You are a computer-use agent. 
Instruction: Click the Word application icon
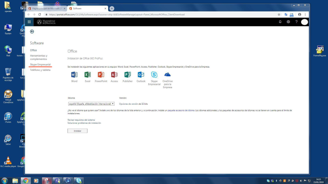74,75
